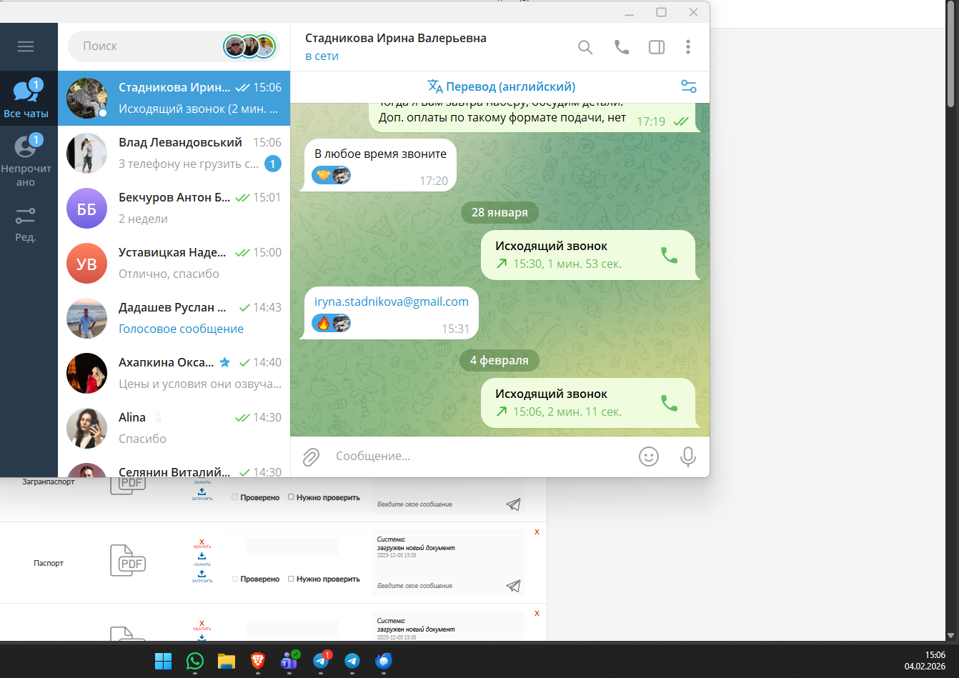
Task: Check Нужно проверить in Паспорт row
Action: click(x=291, y=579)
